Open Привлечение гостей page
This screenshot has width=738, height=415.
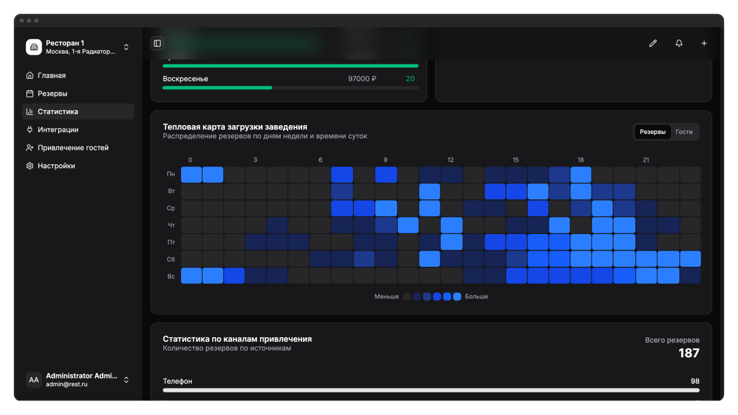pyautogui.click(x=73, y=148)
